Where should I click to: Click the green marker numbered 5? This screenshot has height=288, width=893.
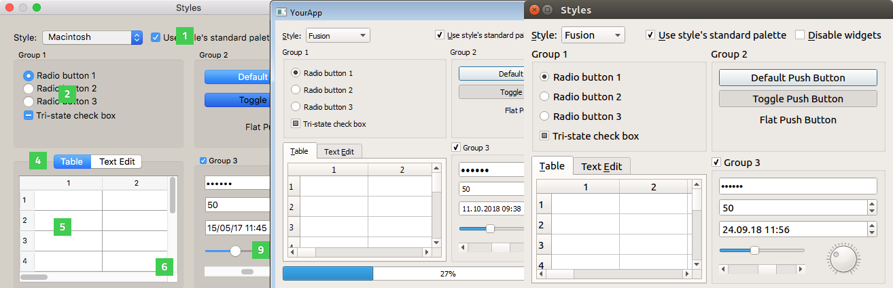pyautogui.click(x=63, y=227)
